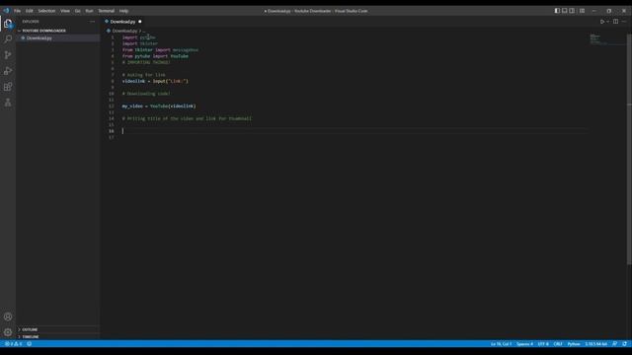Click the '# Downloading code!' comment line
Viewport: 632px width, 355px height.
click(146, 94)
